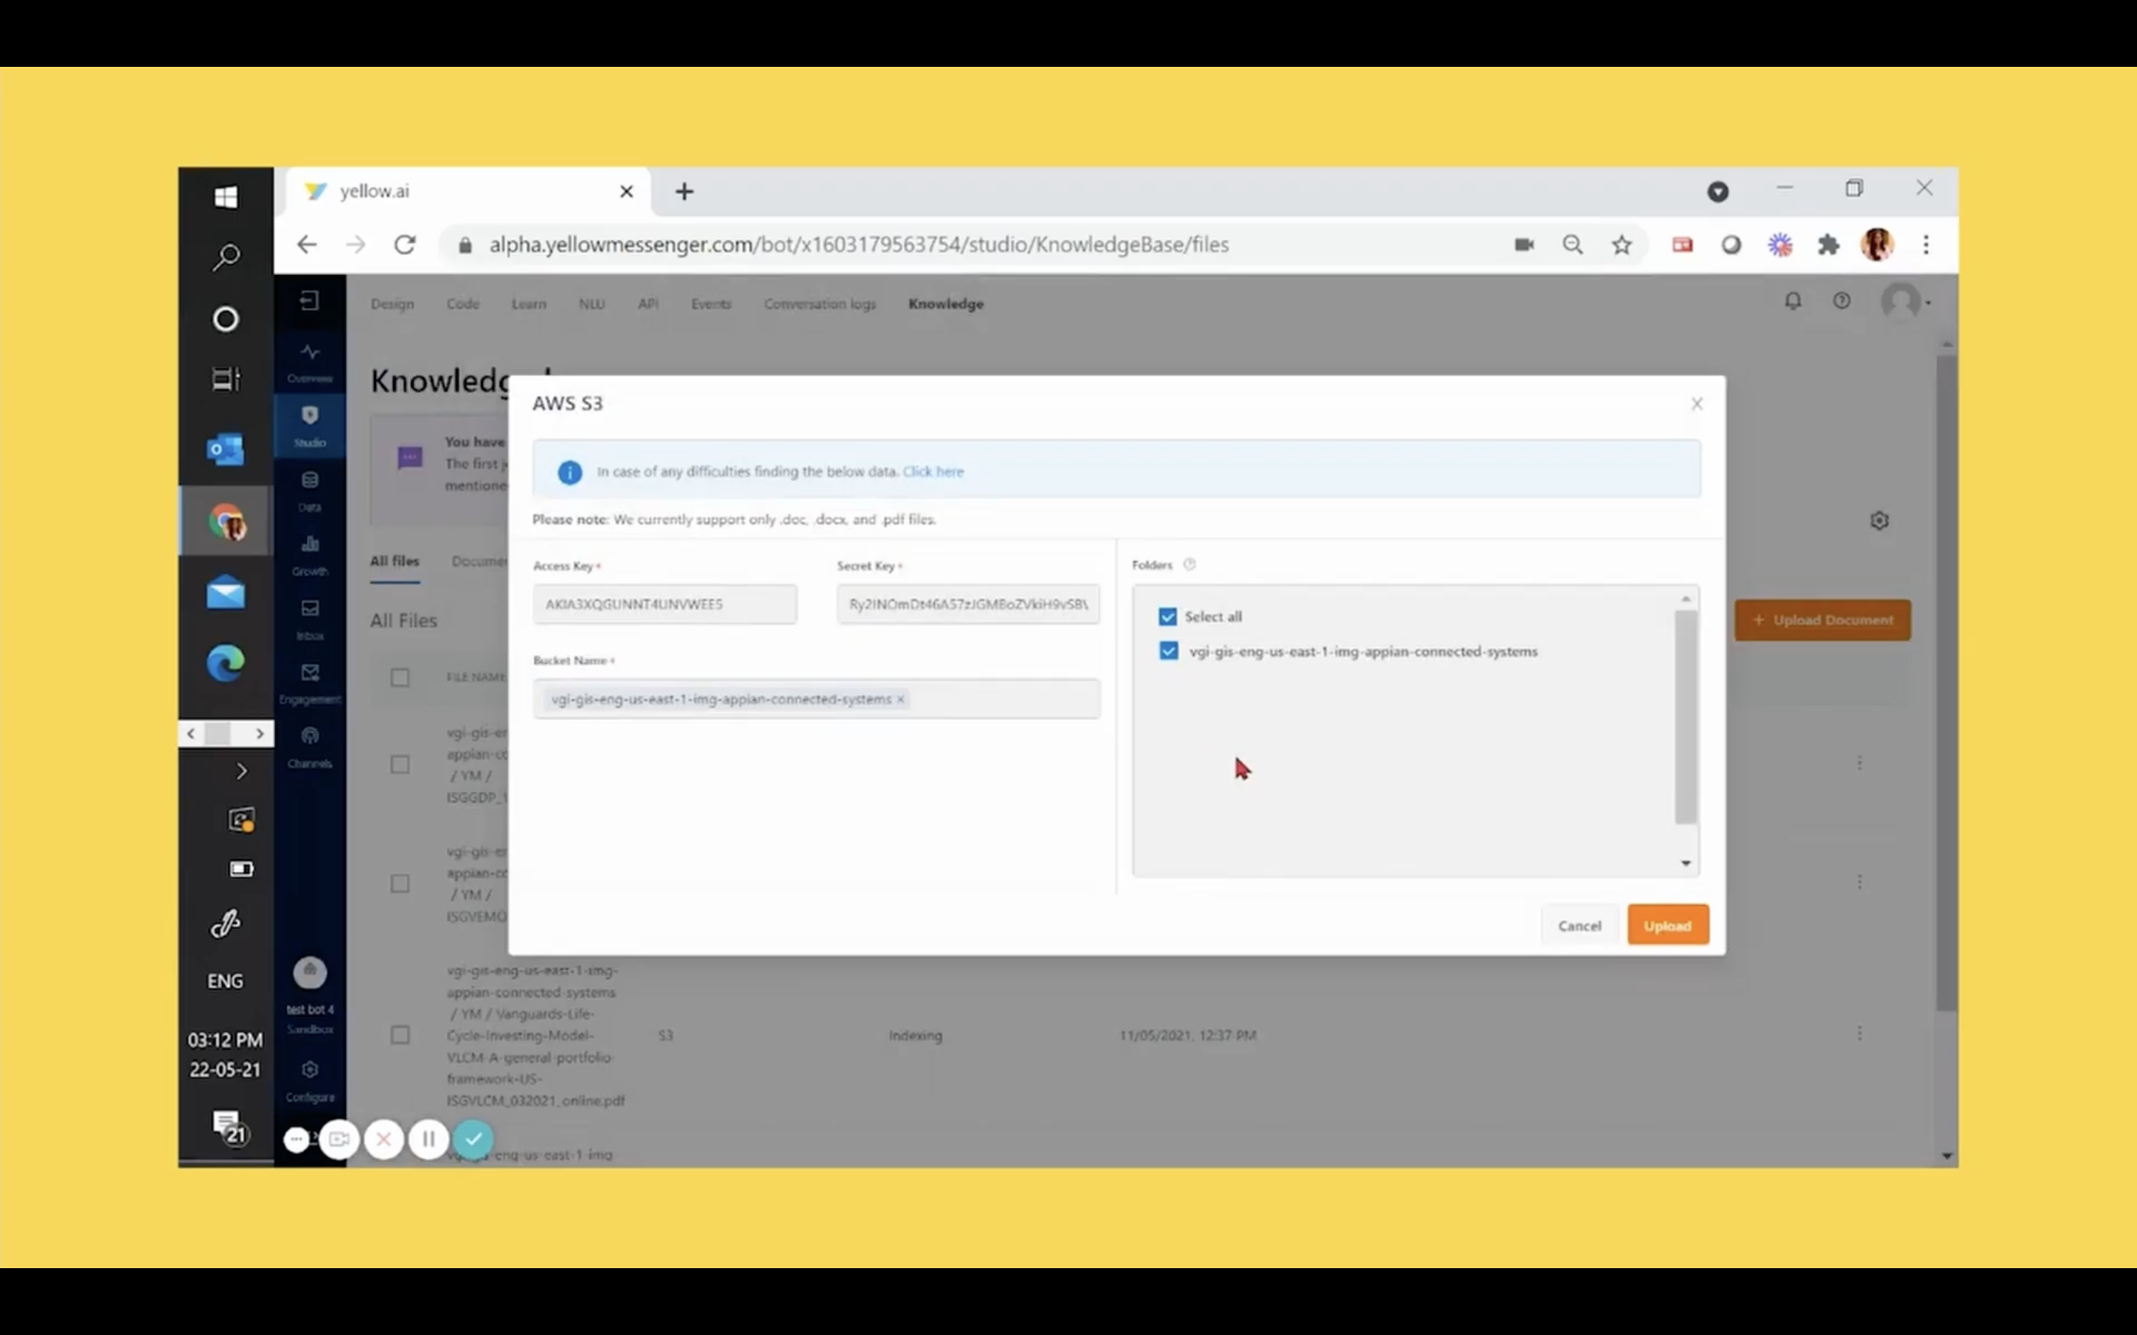Open the Chrome three-dot menu
Image resolution: width=2137 pixels, height=1335 pixels.
coord(1926,245)
